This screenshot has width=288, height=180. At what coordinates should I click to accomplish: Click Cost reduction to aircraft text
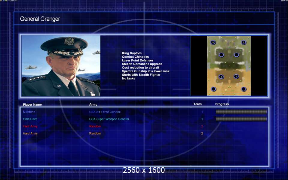pos(140,67)
